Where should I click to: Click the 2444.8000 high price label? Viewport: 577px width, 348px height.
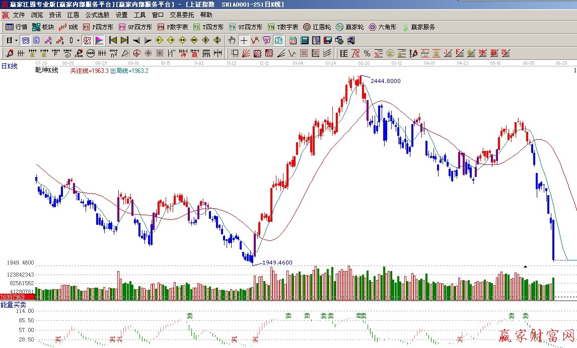coord(385,81)
